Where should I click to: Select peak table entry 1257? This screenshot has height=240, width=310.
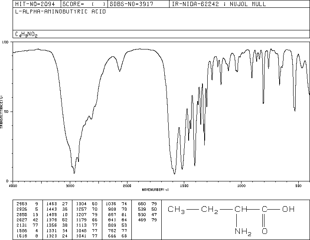coord(81,209)
